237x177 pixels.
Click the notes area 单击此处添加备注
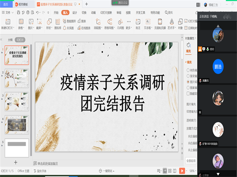tap(47, 164)
